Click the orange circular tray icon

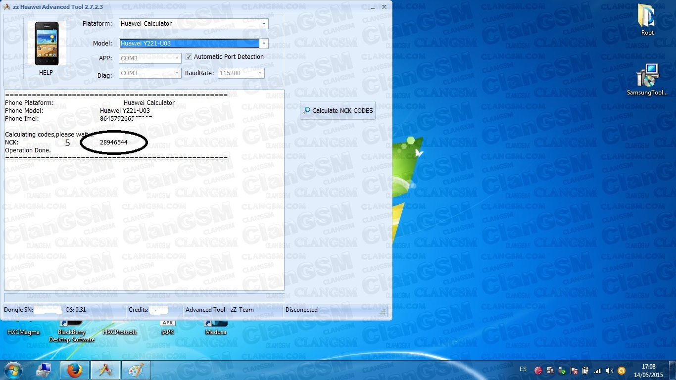click(622, 371)
